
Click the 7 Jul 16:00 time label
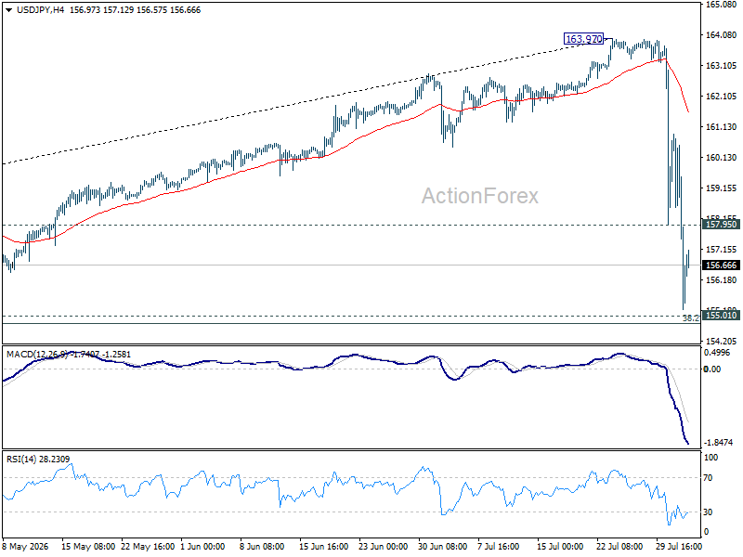(498, 547)
